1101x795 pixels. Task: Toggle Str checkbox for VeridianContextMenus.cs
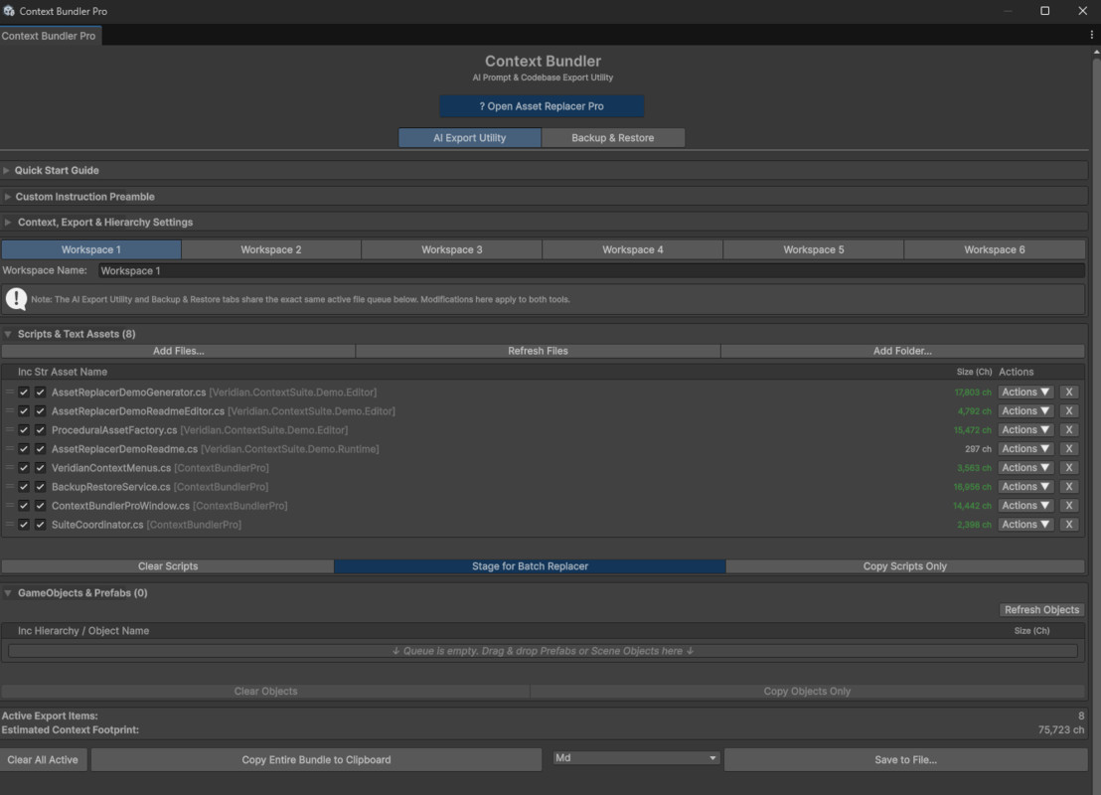coord(40,468)
